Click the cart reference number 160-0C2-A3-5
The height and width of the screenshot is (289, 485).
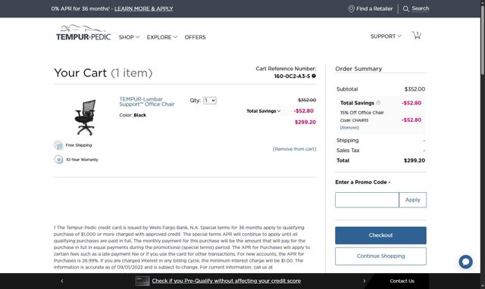point(292,76)
